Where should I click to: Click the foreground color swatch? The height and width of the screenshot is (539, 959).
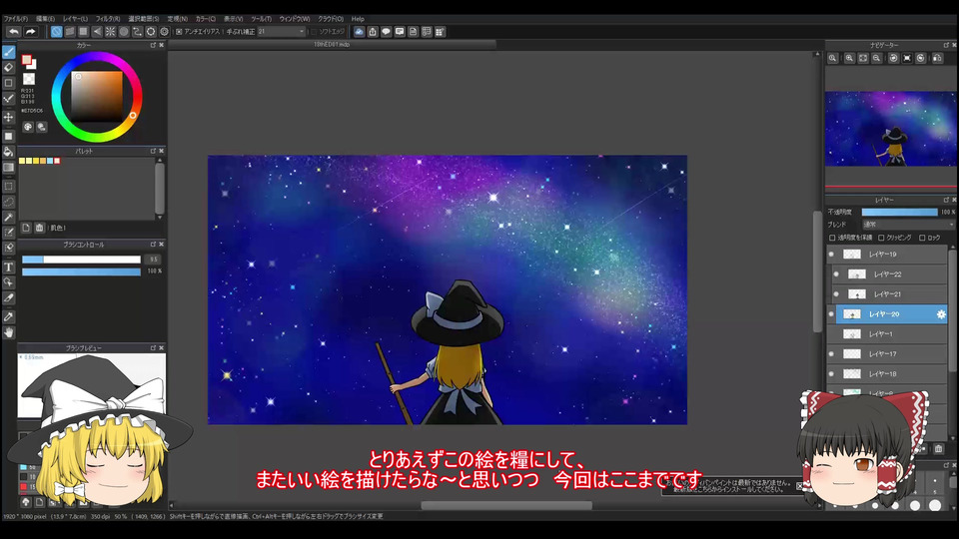pos(26,59)
